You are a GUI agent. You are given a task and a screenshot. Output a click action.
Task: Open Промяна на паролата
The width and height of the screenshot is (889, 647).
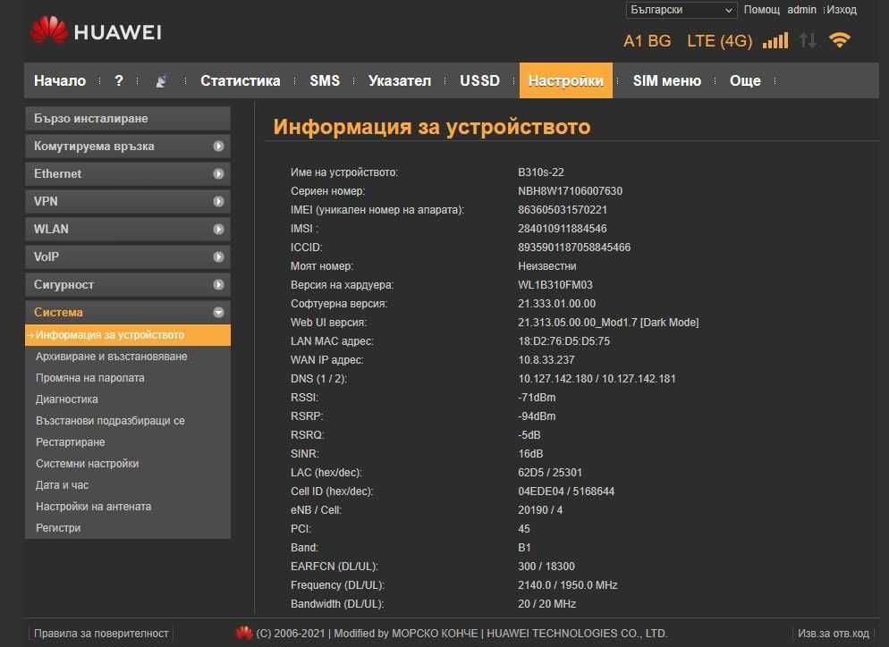click(90, 378)
